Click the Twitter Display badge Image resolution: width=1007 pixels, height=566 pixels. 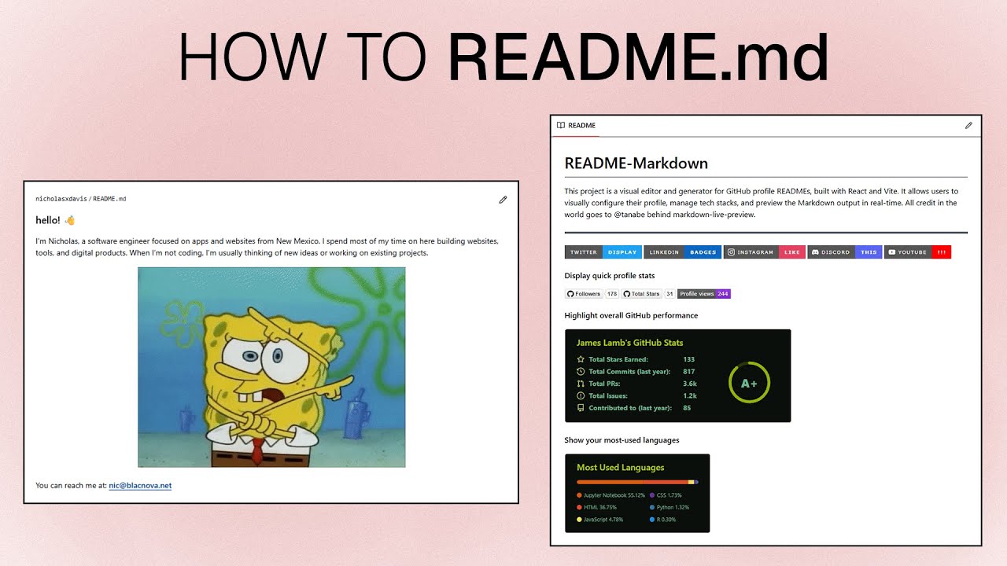(x=603, y=252)
